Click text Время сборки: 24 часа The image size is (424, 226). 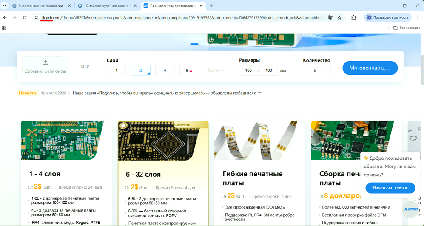[80, 187]
